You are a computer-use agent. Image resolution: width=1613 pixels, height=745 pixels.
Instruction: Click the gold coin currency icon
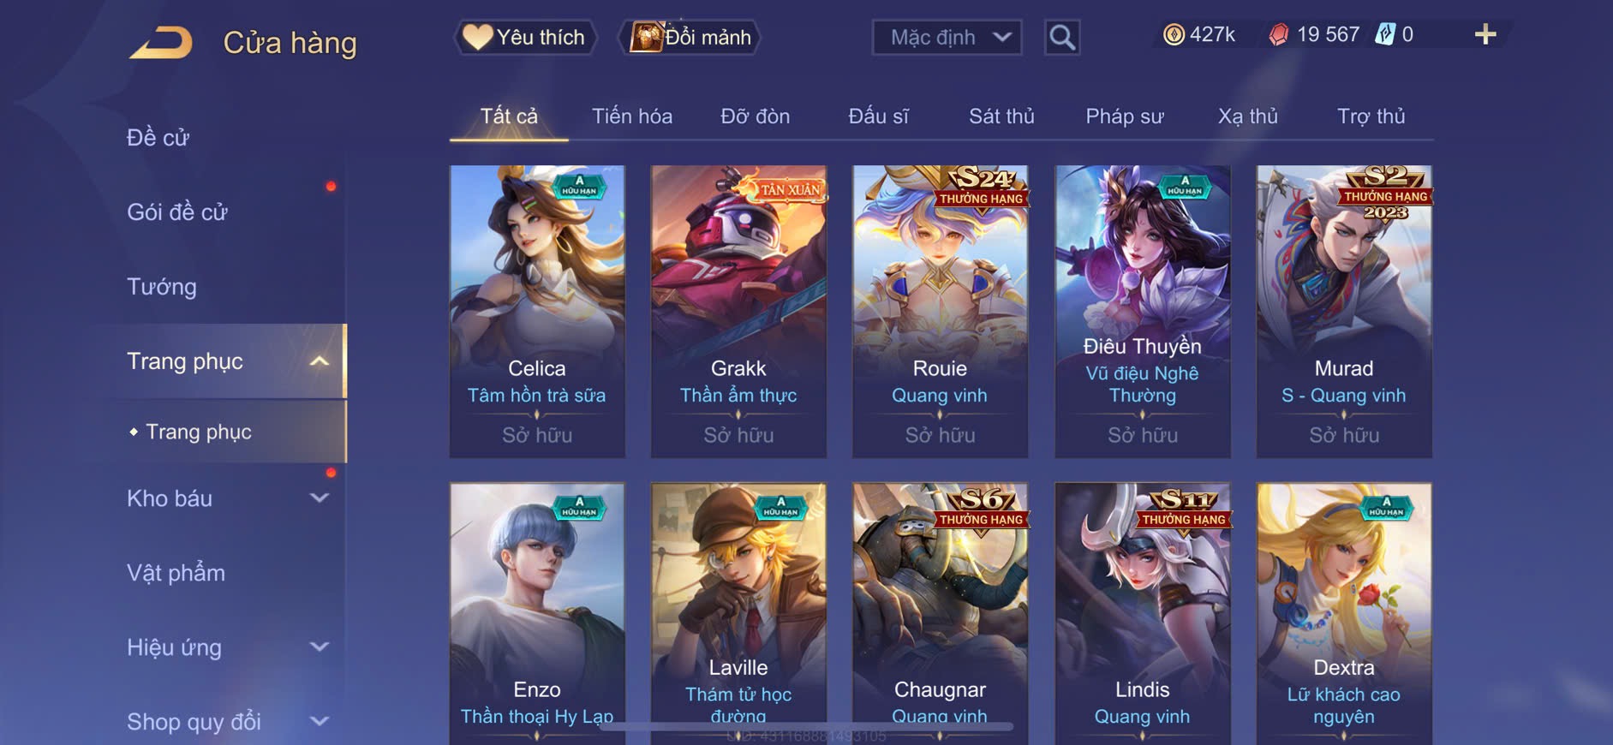pyautogui.click(x=1174, y=35)
